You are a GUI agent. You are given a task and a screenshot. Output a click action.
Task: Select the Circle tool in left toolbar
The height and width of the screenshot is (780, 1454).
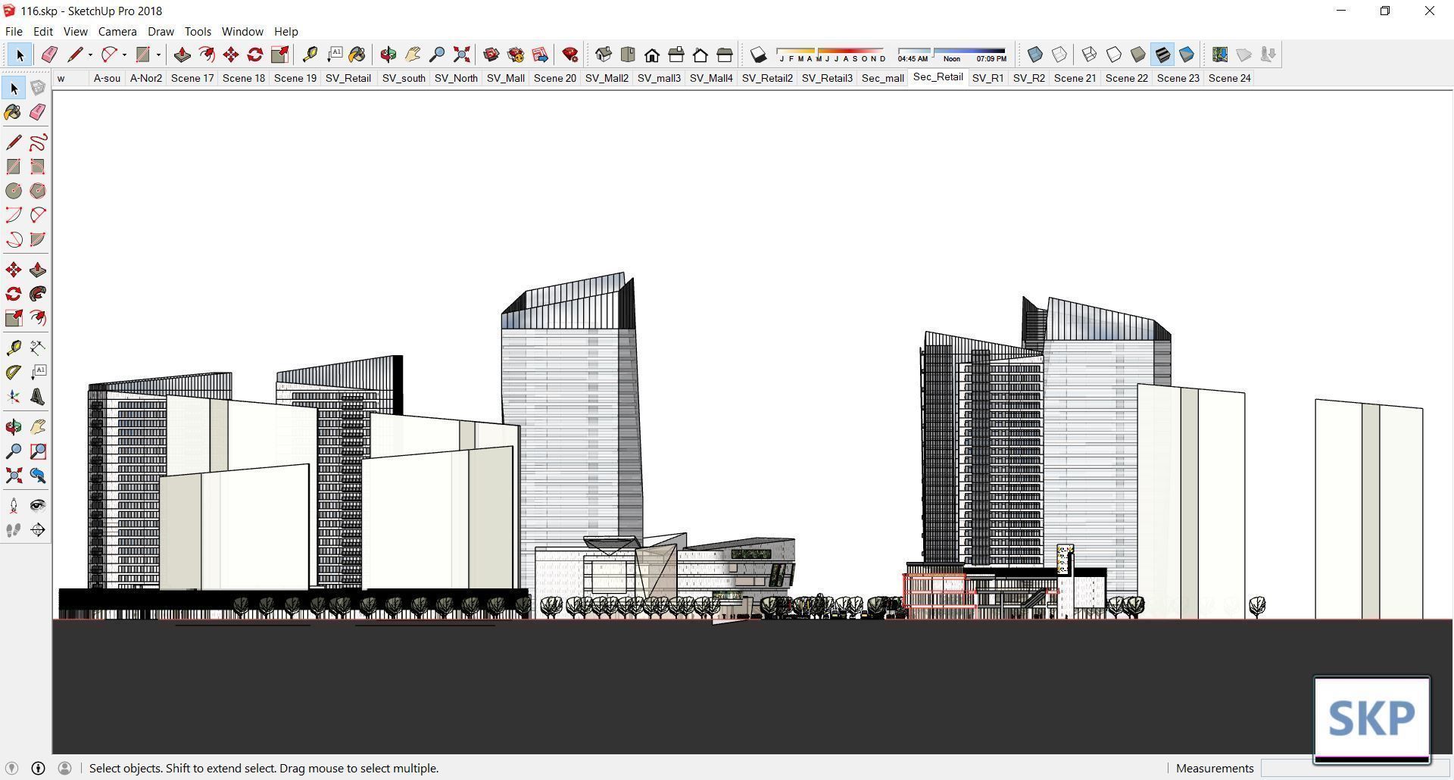tap(14, 191)
